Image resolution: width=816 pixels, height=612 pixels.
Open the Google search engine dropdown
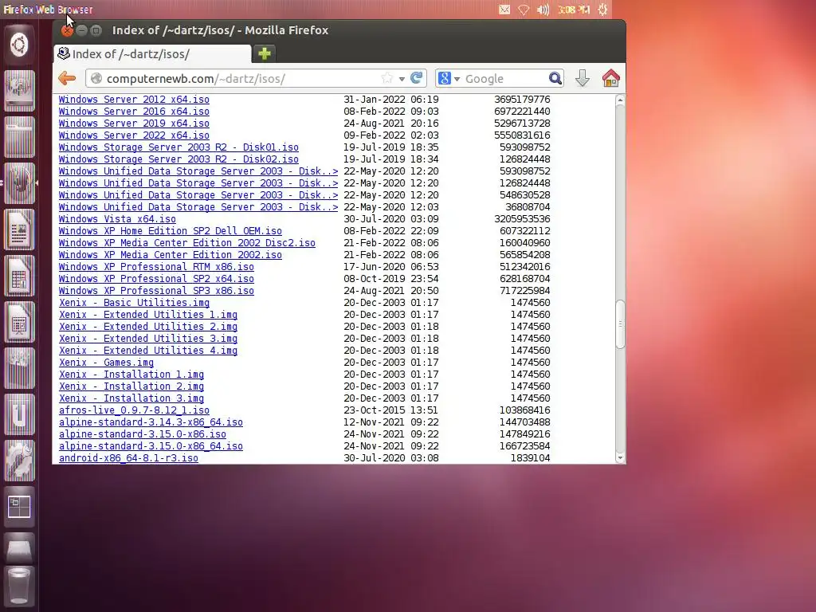pyautogui.click(x=457, y=79)
